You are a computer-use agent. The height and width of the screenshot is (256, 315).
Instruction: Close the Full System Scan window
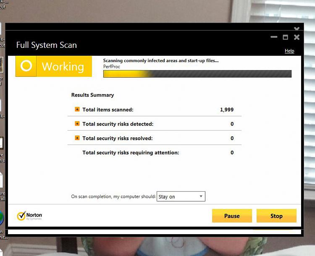tap(297, 37)
